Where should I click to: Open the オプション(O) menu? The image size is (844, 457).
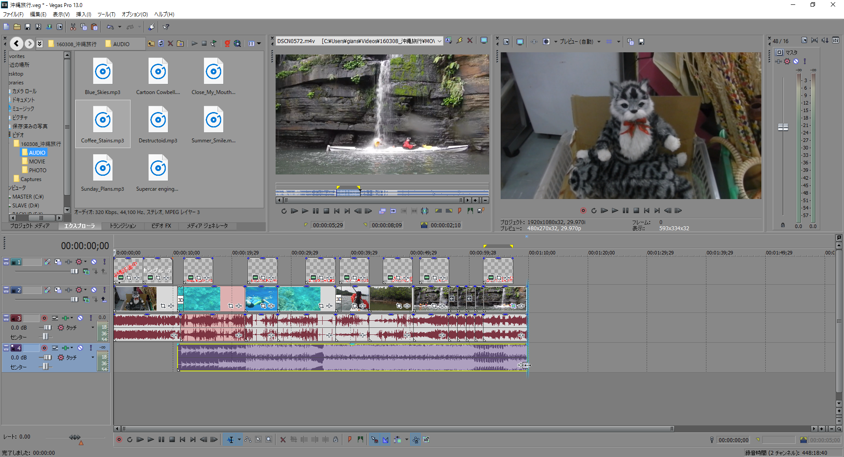click(x=135, y=15)
